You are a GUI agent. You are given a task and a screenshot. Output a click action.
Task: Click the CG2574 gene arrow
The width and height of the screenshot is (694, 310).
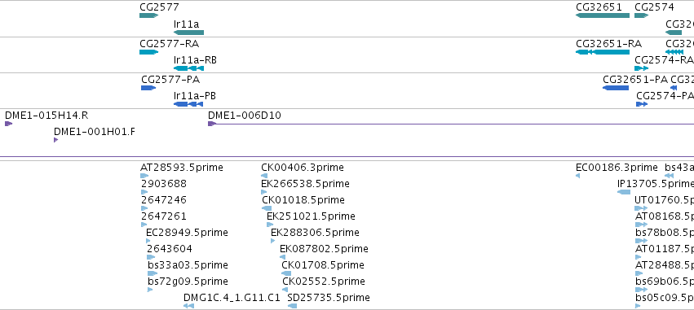(641, 15)
